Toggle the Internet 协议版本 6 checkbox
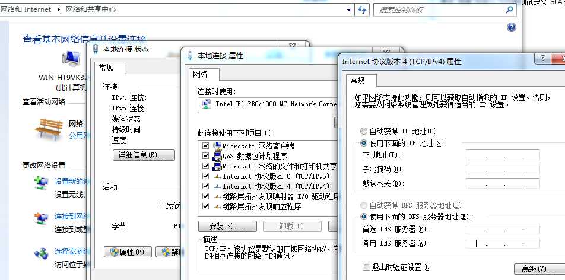The width and height of the screenshot is (565, 280). point(206,176)
